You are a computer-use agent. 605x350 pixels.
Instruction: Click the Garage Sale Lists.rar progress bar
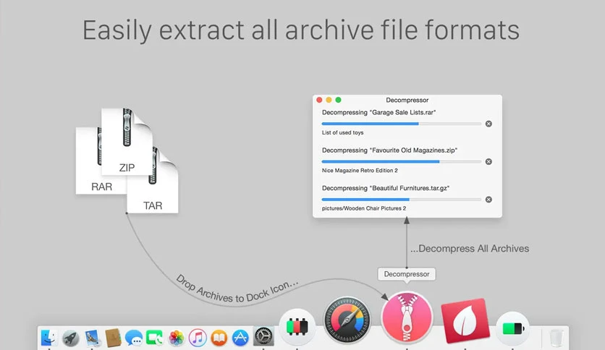[401, 124]
